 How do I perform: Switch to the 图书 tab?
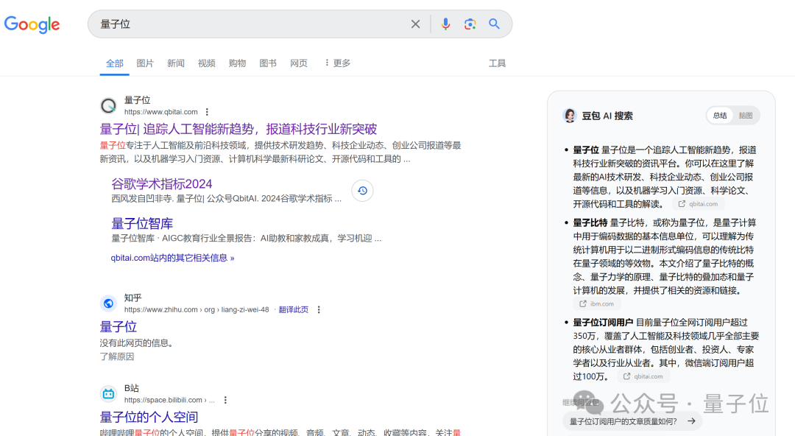268,63
